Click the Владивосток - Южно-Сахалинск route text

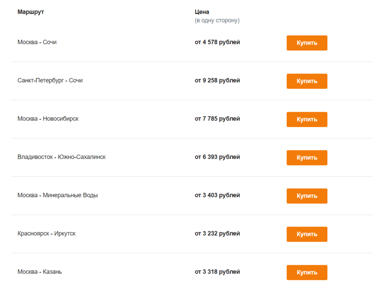(61, 157)
